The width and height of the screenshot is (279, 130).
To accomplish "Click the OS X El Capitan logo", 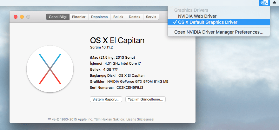I will coord(50,69).
